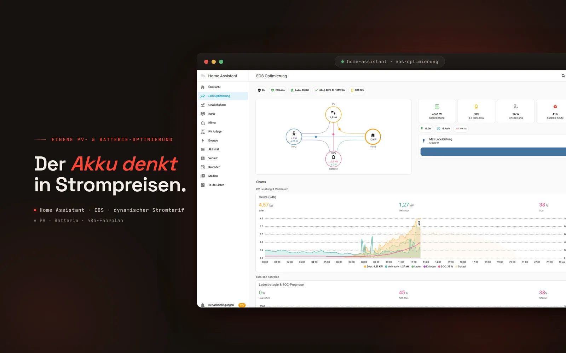This screenshot has width=566, height=353.
Task: Click the '4861 W' Solarleistung value
Action: [437, 114]
